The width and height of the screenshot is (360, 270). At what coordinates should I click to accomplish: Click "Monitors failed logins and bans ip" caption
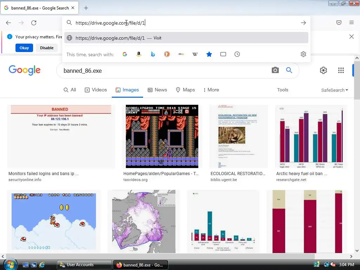(44, 174)
